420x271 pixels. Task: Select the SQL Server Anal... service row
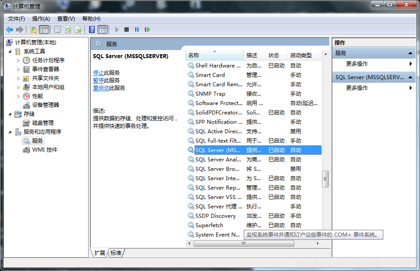254,160
